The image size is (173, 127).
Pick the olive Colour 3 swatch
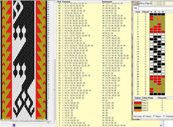[x=138, y=105]
